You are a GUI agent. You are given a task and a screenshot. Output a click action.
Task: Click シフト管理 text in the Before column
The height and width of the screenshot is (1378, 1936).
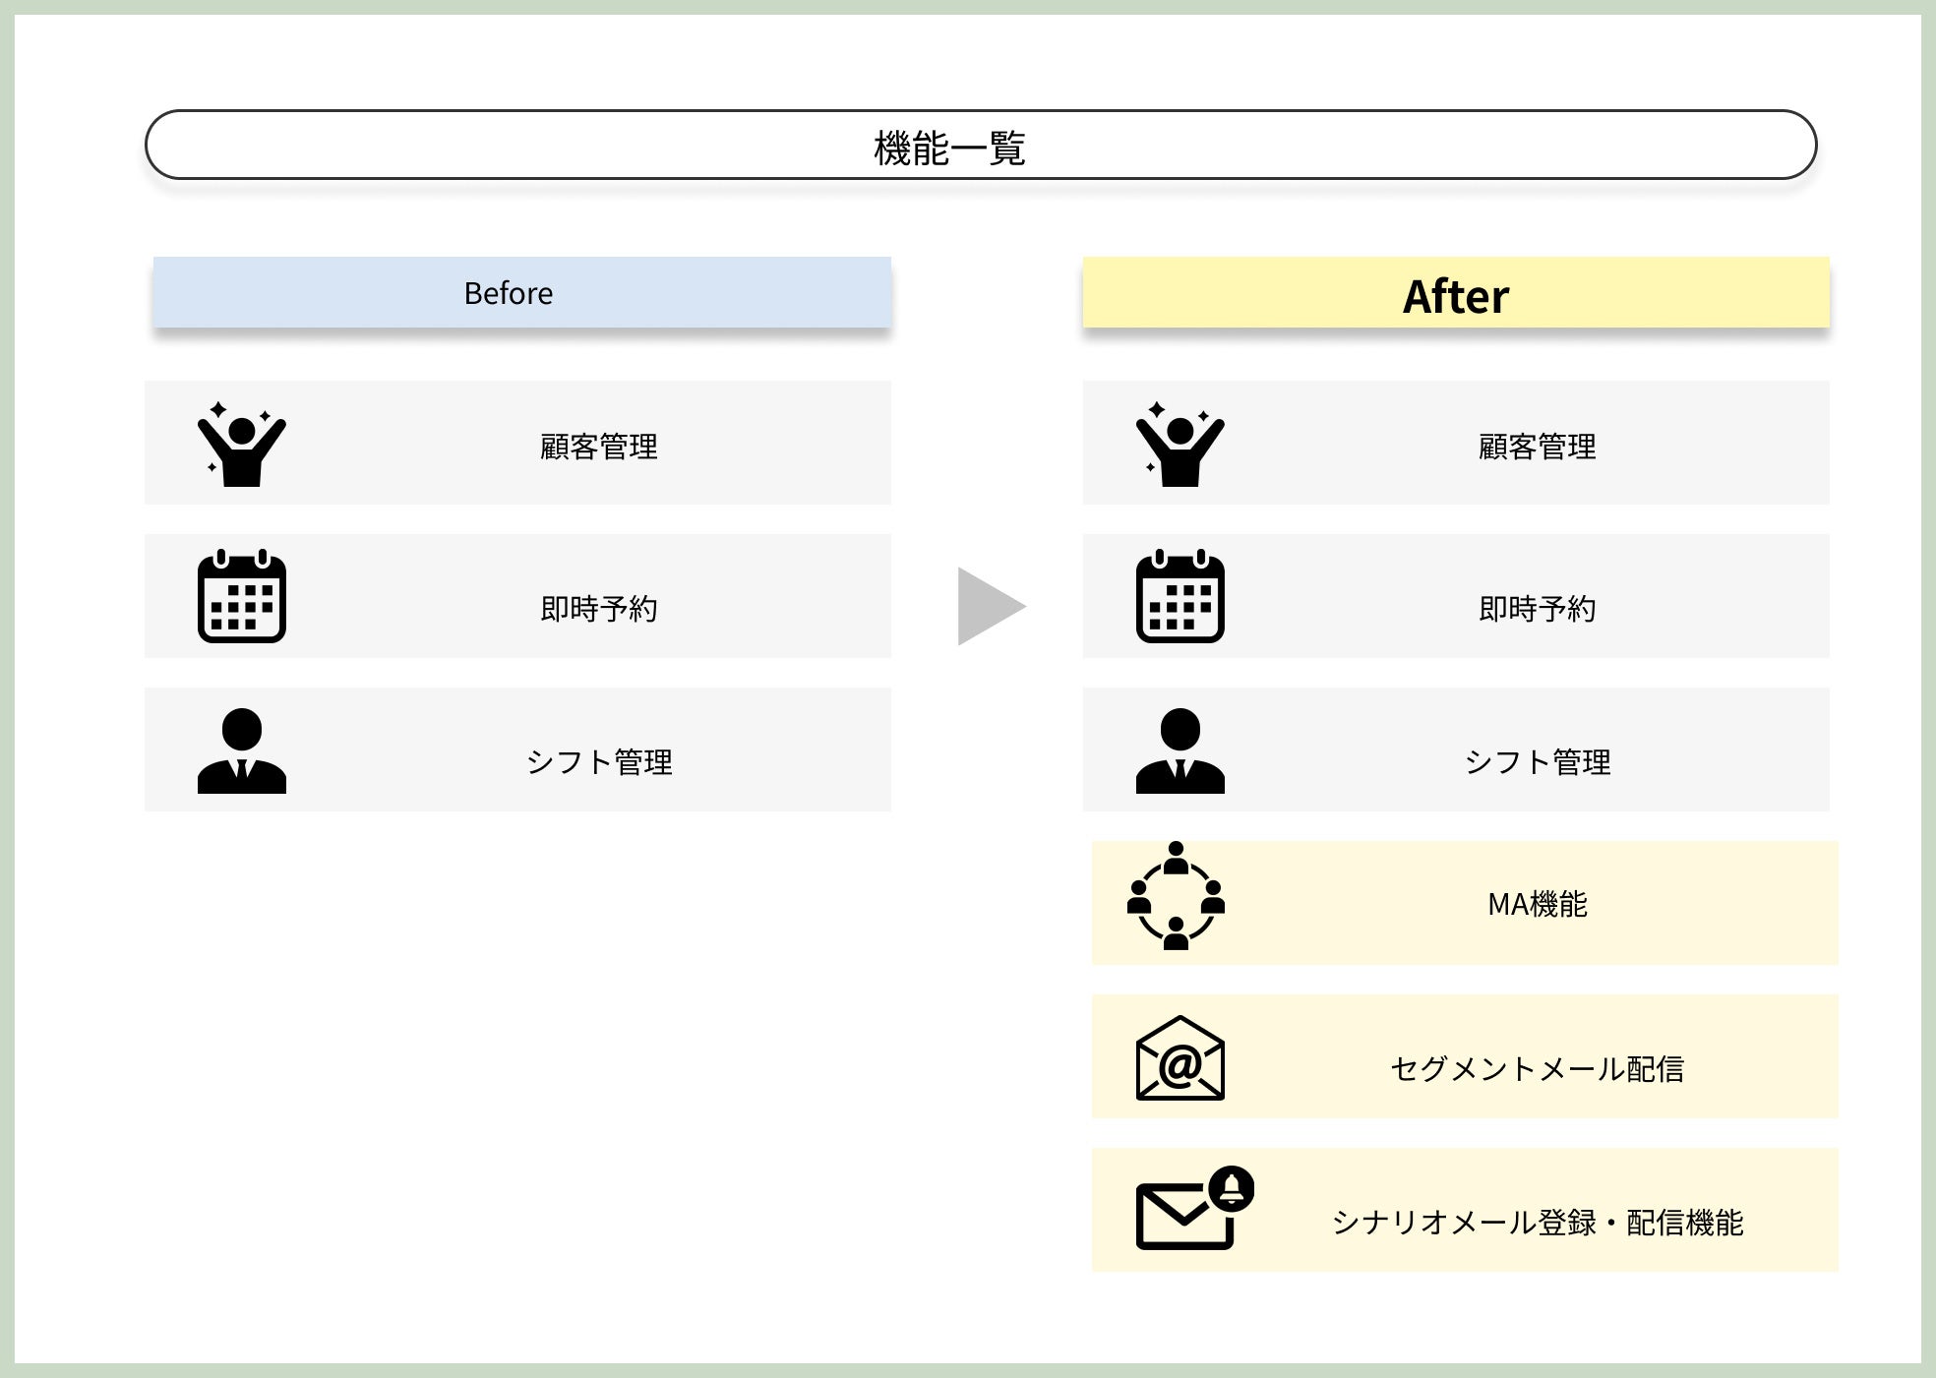pyautogui.click(x=598, y=762)
